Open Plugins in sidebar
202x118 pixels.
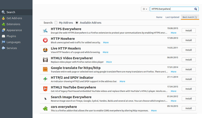click(16, 36)
